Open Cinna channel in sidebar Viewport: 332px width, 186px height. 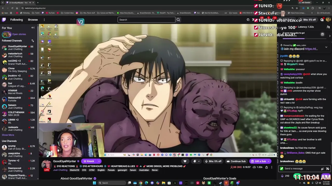click(x=18, y=70)
